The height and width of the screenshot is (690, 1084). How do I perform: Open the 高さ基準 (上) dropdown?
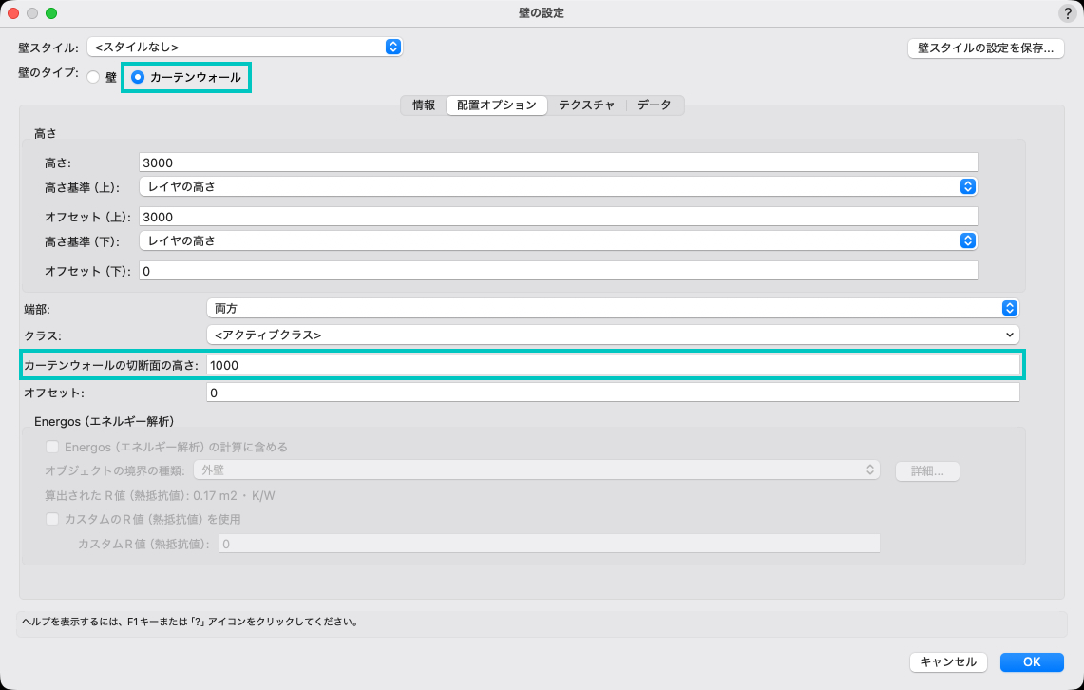click(558, 186)
